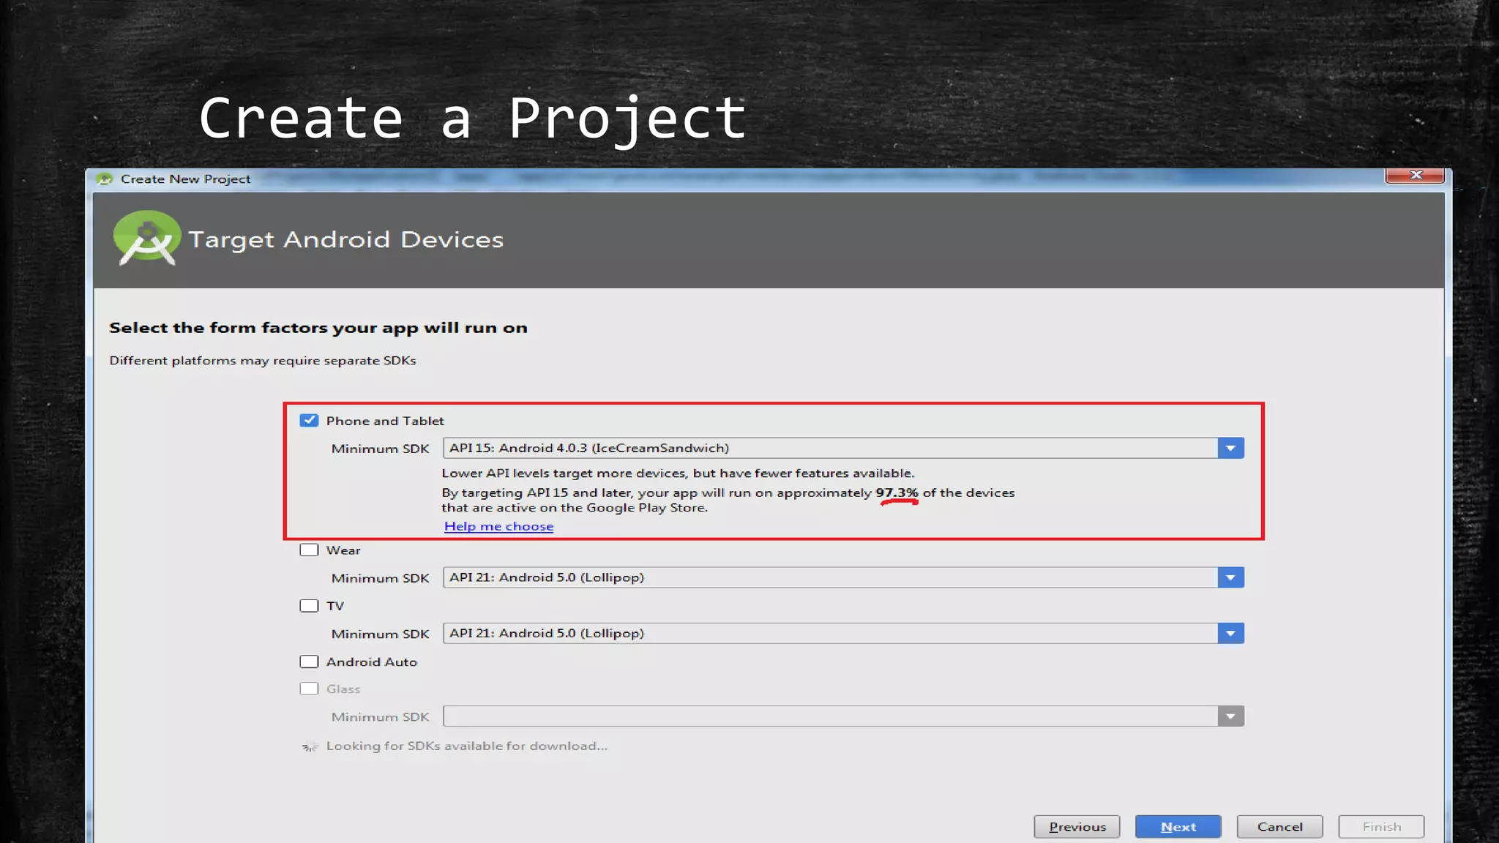Image resolution: width=1499 pixels, height=843 pixels.
Task: Go back with the Previous button
Action: (1077, 826)
